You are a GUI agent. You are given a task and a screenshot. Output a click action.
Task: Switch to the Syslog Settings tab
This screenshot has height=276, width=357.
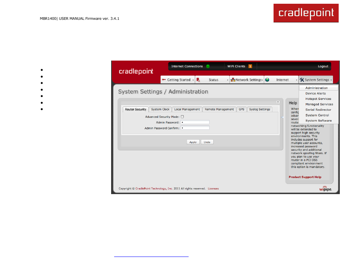(x=260, y=110)
